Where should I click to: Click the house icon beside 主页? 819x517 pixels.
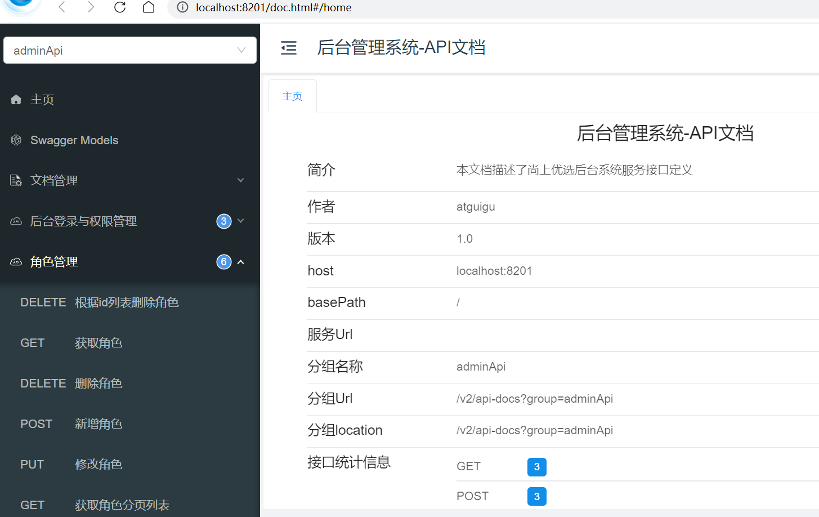coord(16,100)
